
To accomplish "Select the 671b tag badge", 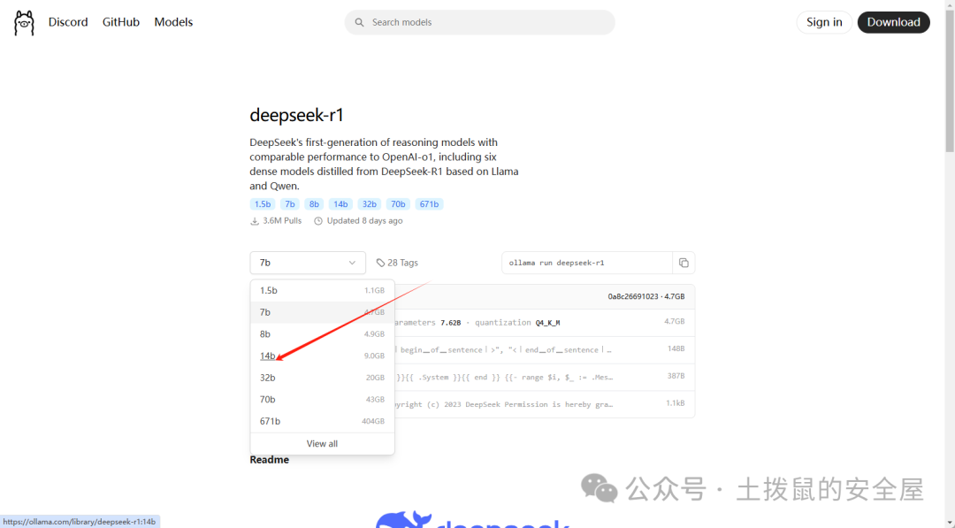I will (x=430, y=204).
